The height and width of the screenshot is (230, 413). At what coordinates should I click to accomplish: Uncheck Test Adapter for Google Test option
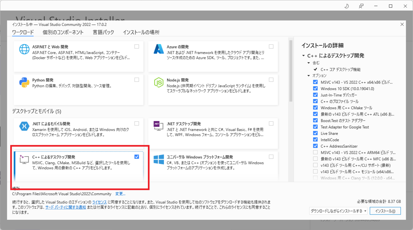[x=315, y=127]
